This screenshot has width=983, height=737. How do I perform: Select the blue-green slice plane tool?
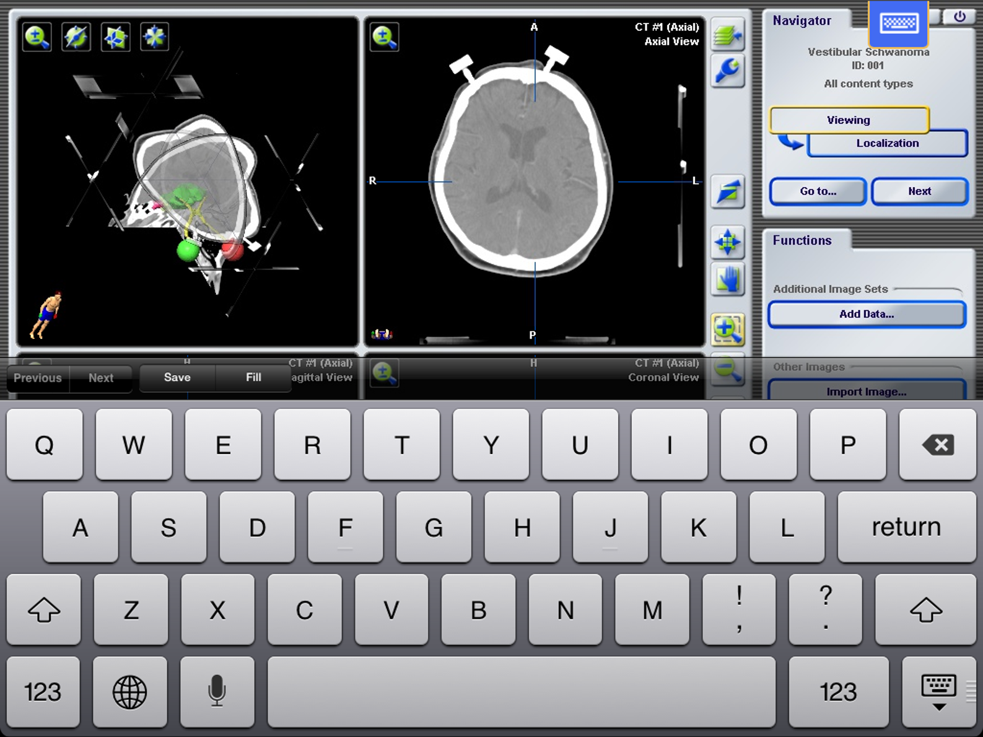[727, 191]
